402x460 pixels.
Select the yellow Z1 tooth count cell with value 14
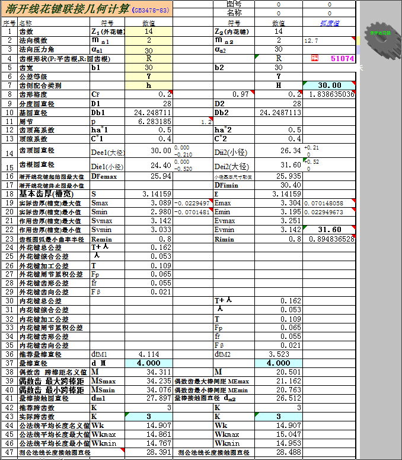(149, 31)
